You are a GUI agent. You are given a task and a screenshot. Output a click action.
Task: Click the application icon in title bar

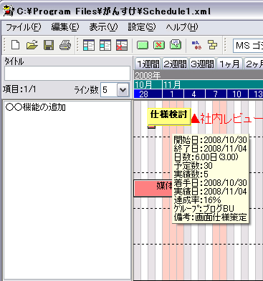(x=9, y=11)
